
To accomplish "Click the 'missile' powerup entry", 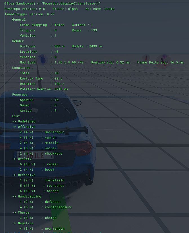I will click(39, 143).
